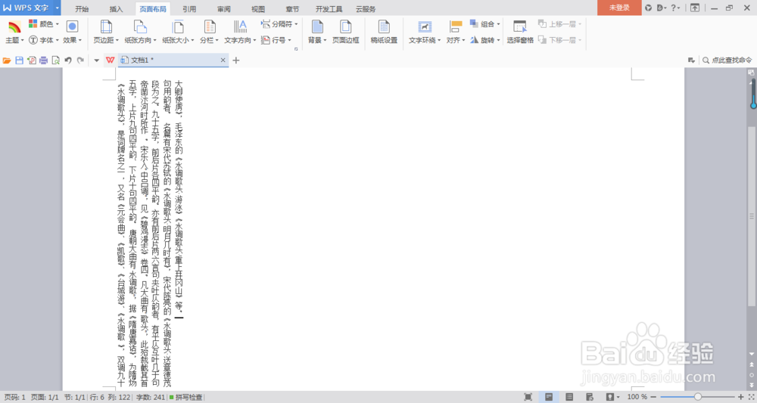
Task: Click the 点此查找命令 search box
Action: tap(727, 60)
